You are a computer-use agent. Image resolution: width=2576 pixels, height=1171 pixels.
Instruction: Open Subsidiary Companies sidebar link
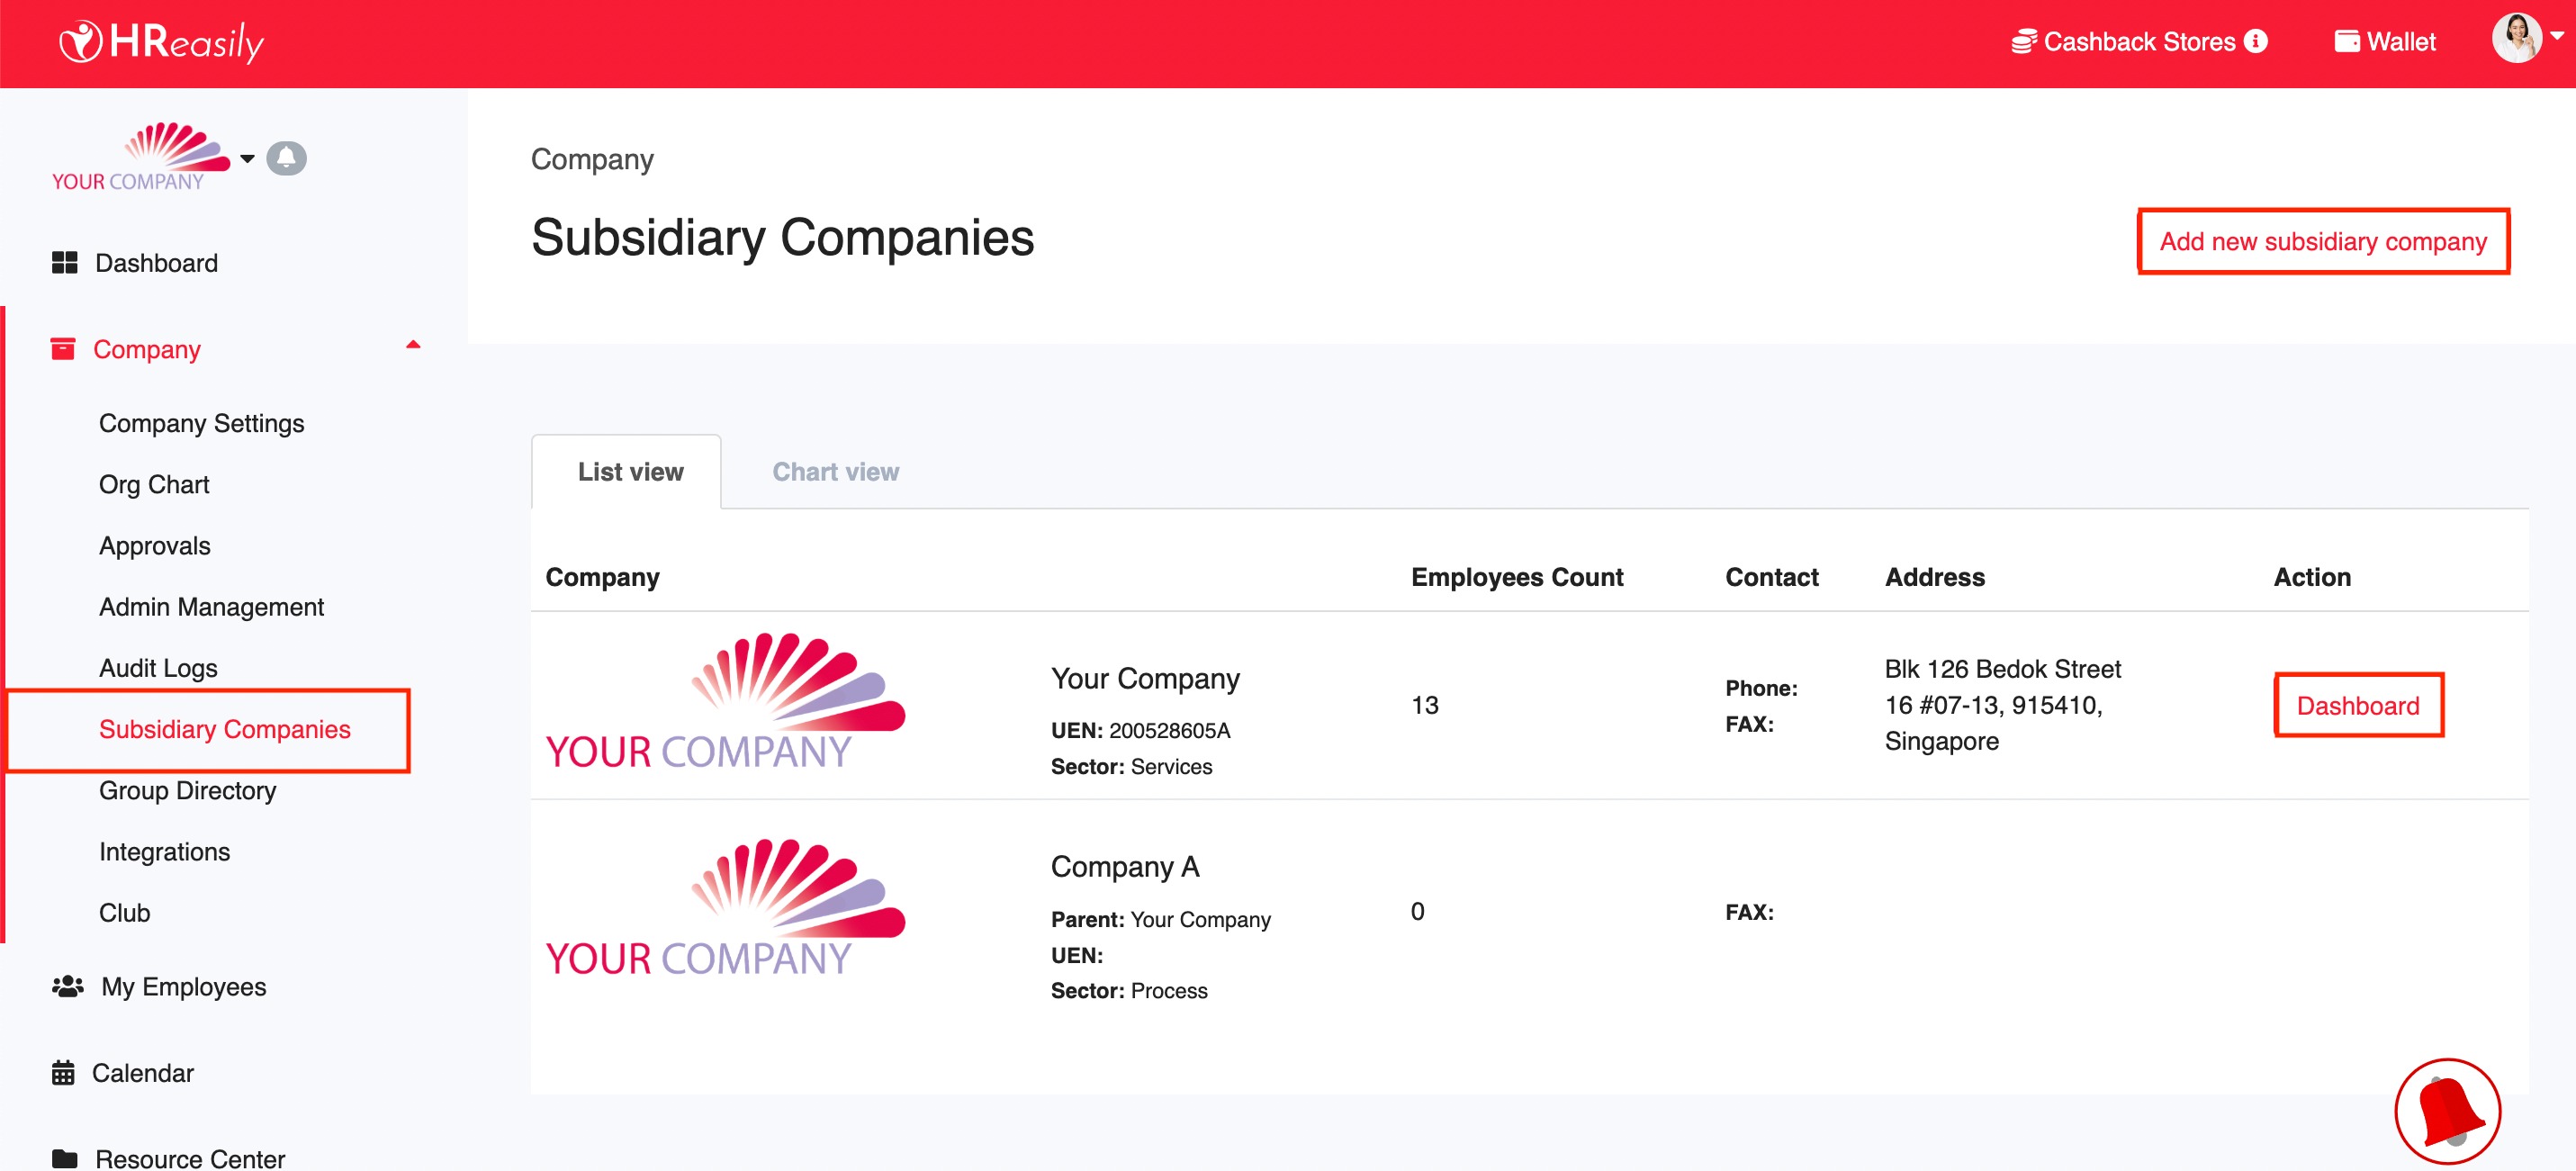[x=224, y=729]
